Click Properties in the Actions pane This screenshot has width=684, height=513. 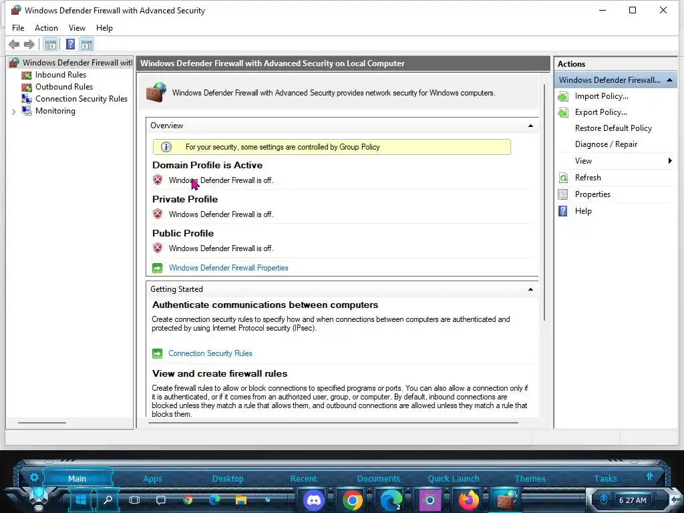click(x=592, y=194)
